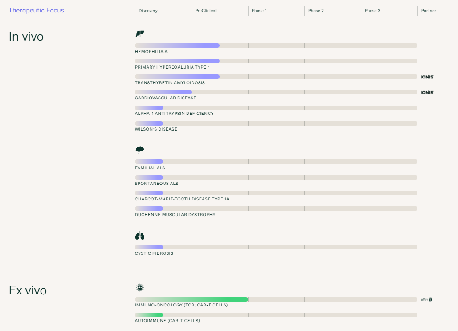
Task: Select the Therapeutic Focus heading
Action: point(36,10)
